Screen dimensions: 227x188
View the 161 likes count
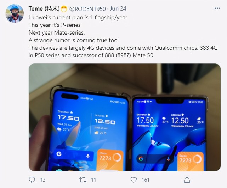[x=146, y=180]
